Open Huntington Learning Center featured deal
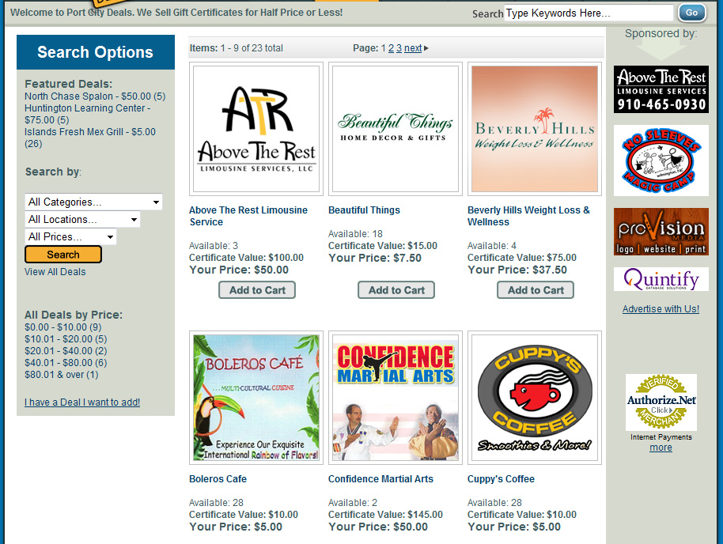 point(88,114)
